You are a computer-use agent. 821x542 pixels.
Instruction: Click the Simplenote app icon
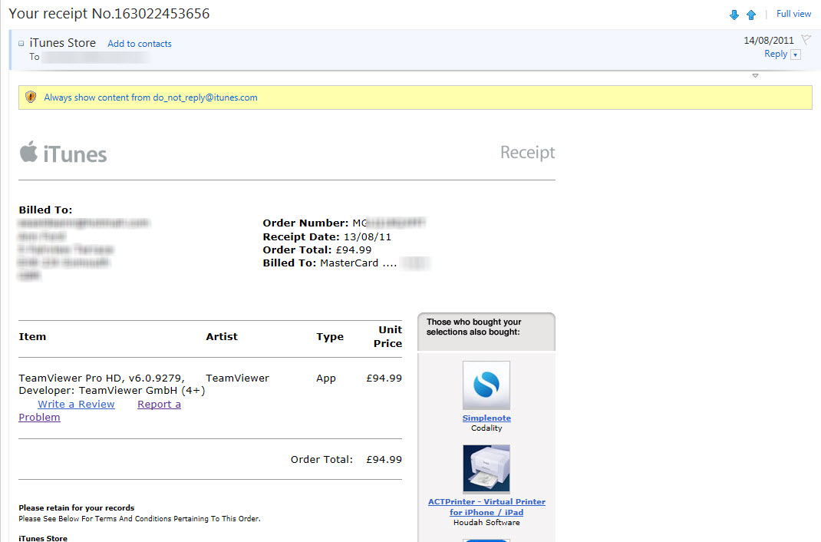(486, 385)
